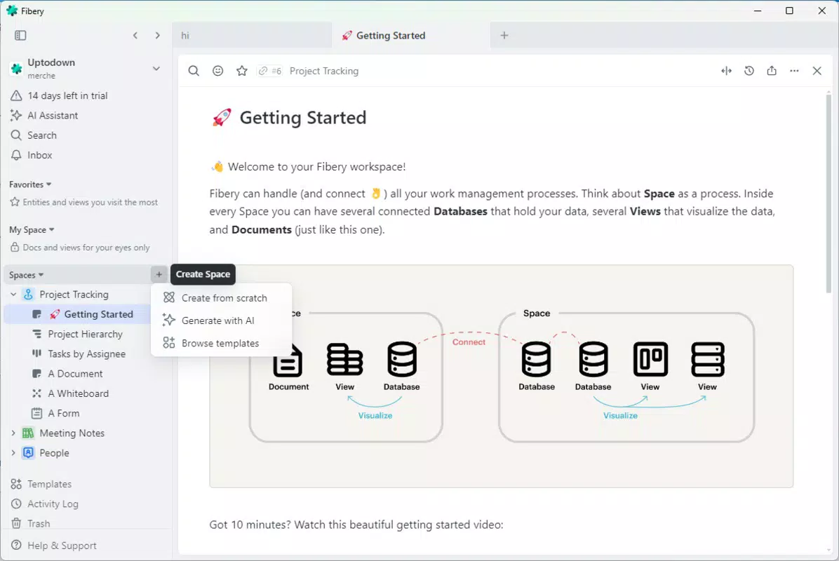839x561 pixels.
Task: Open the three-dot more options menu
Action: pyautogui.click(x=794, y=71)
